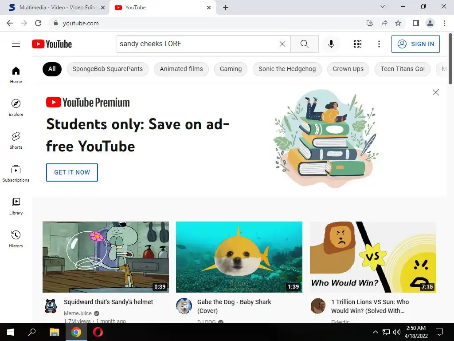Open the Chrome profile avatar
The image size is (454, 341).
tap(430, 23)
